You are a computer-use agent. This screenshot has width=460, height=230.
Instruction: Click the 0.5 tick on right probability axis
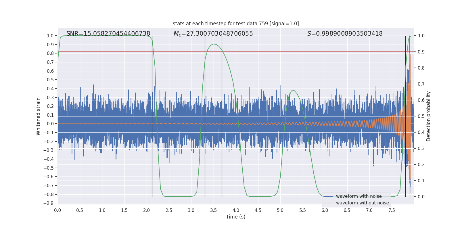point(421,116)
